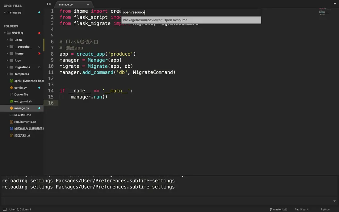This screenshot has height=212, width=339.
Task: Click the FOLDERS sidebar heading
Action: (x=11, y=26)
